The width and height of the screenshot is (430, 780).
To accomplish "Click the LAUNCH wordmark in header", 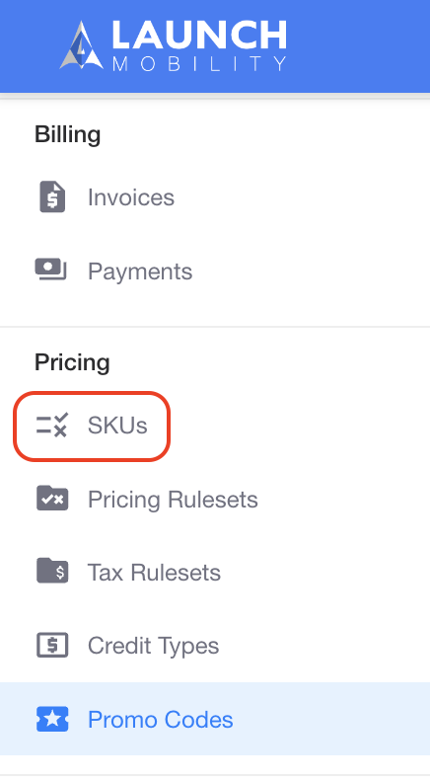I will pos(199,35).
